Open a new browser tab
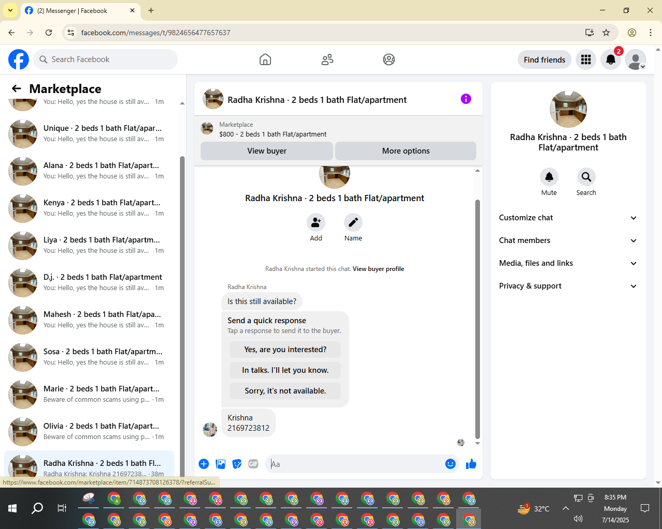Image resolution: width=662 pixels, height=529 pixels. [151, 10]
